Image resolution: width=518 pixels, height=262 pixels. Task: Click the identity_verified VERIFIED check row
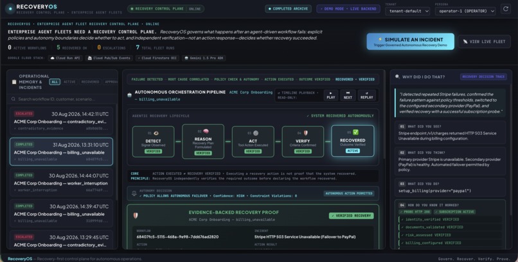[450, 219]
